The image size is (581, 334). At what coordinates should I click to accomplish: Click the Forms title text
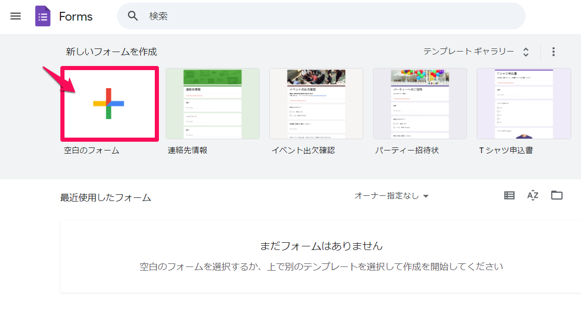(x=75, y=16)
